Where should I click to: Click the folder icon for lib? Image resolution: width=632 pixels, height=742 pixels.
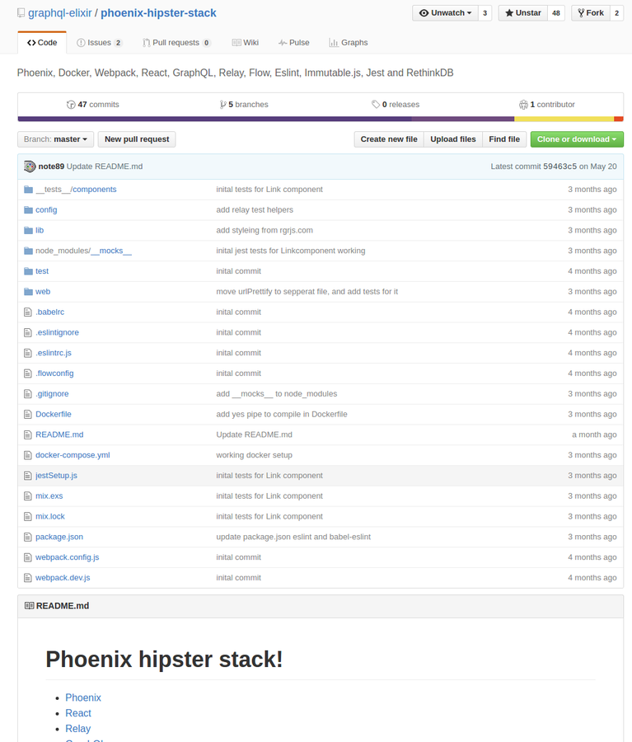coord(28,230)
